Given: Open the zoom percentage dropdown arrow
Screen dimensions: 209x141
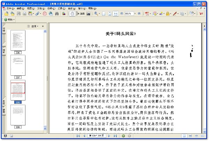Looking at the screenshot, I should pyautogui.click(x=135, y=14).
